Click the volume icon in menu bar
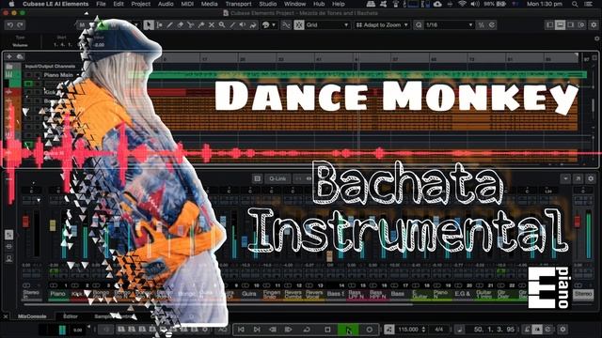 [475, 4]
